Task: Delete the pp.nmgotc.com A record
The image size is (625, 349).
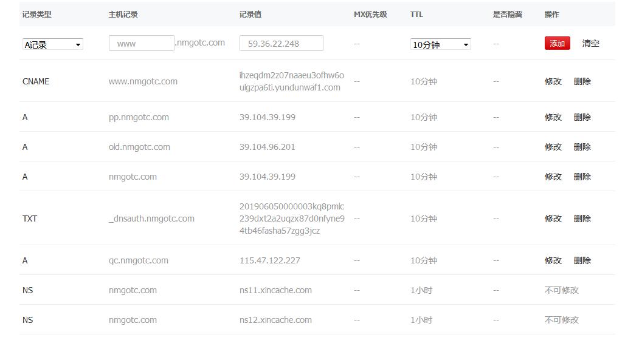Action: (x=582, y=117)
